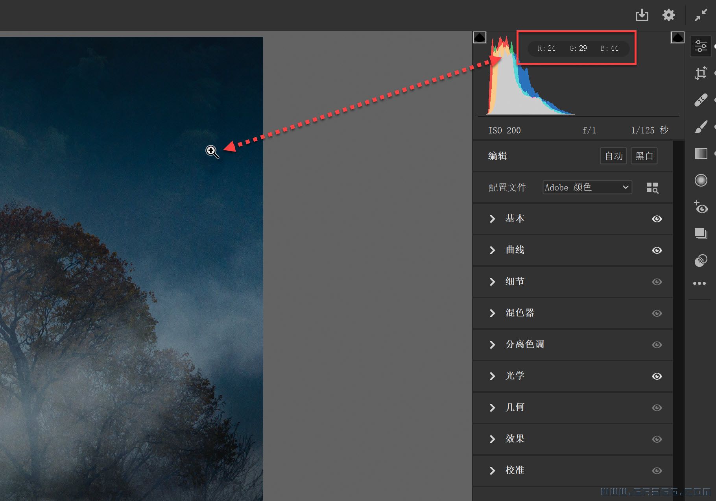Open the more options ellipsis menu
This screenshot has height=501, width=716.
pyautogui.click(x=699, y=283)
